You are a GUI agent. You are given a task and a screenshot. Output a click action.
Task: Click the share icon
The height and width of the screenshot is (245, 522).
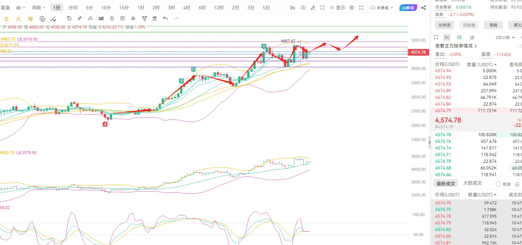pyautogui.click(x=423, y=8)
